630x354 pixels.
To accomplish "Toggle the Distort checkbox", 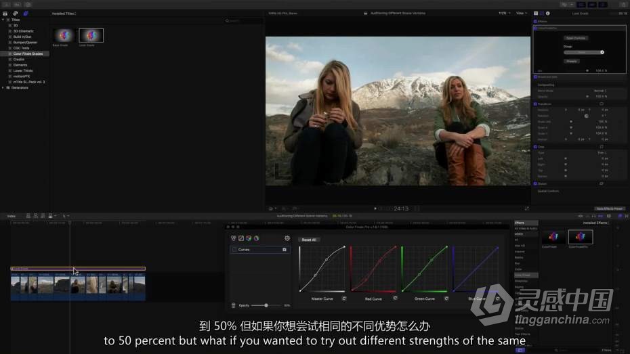I will point(535,183).
